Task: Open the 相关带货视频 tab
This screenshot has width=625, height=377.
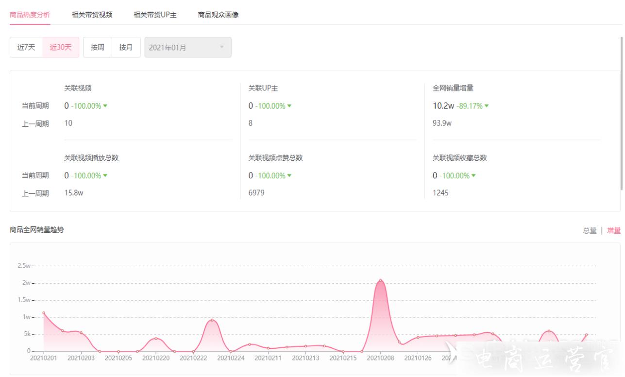Action: (x=92, y=15)
